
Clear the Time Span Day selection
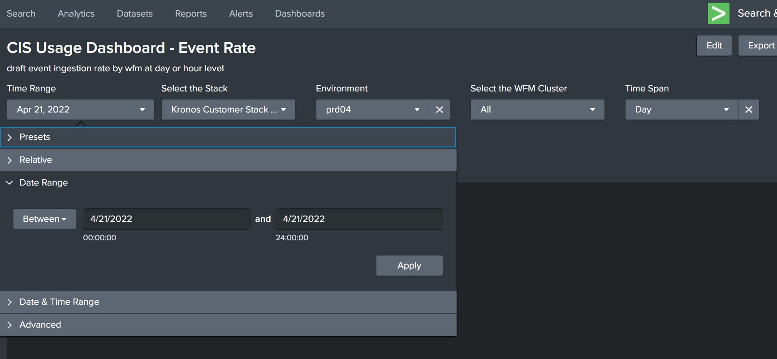point(749,110)
